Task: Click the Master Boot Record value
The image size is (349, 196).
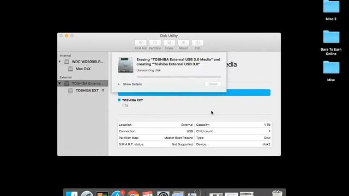Action: coord(178,138)
